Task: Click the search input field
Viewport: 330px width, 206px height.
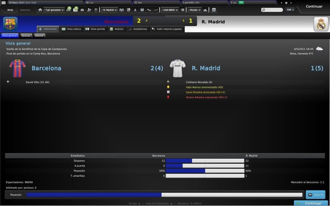Action: 272,10
